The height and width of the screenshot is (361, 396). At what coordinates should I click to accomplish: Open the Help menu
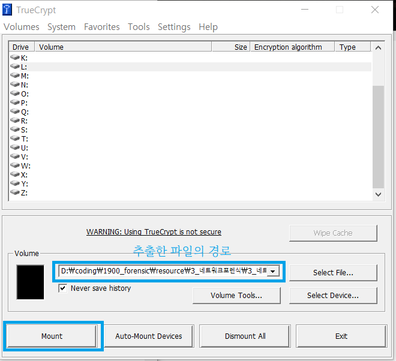tap(208, 27)
